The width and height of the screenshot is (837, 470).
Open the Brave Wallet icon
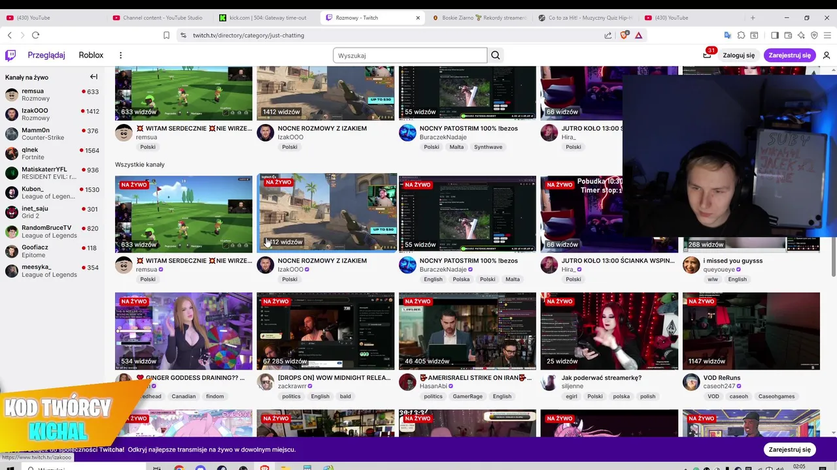pos(788,35)
